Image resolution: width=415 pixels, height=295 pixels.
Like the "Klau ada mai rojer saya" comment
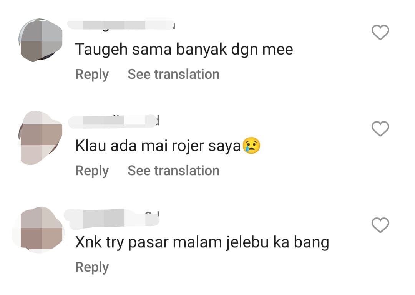coord(380,129)
